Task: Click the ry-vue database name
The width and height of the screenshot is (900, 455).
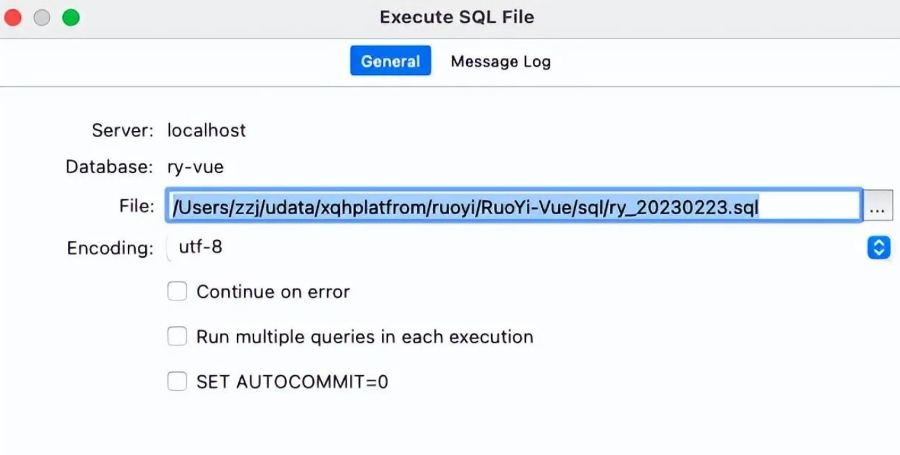Action: tap(195, 167)
